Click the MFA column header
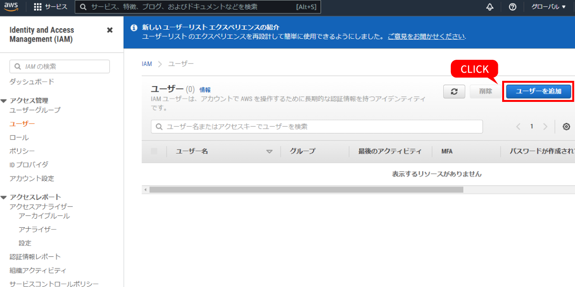The image size is (575, 287). coord(447,151)
